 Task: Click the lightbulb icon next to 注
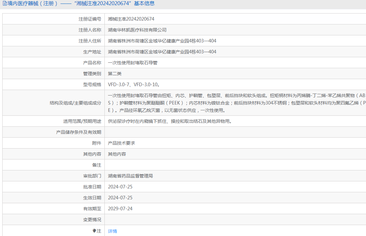point(94,231)
